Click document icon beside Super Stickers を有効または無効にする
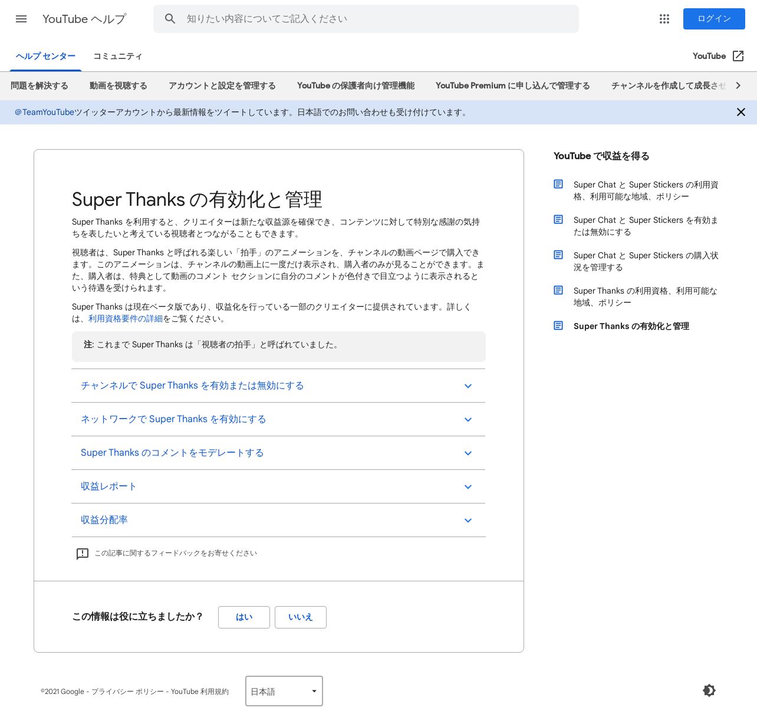The image size is (757, 714). (558, 219)
